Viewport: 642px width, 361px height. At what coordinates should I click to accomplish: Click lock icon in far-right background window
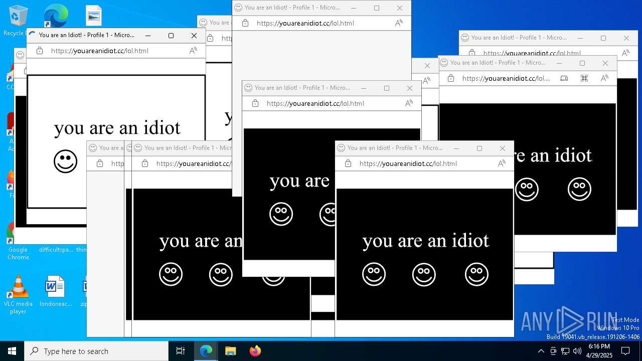(472, 53)
